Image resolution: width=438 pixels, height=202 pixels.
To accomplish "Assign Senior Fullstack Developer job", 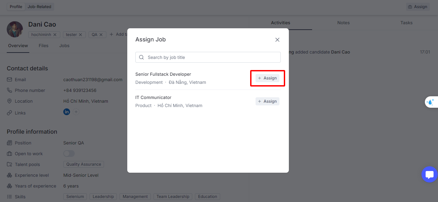I will point(267,78).
